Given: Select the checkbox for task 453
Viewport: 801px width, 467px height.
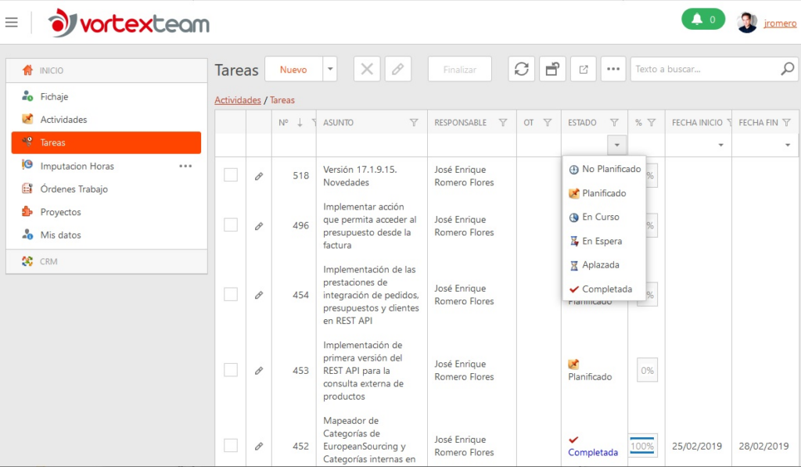Looking at the screenshot, I should (231, 370).
